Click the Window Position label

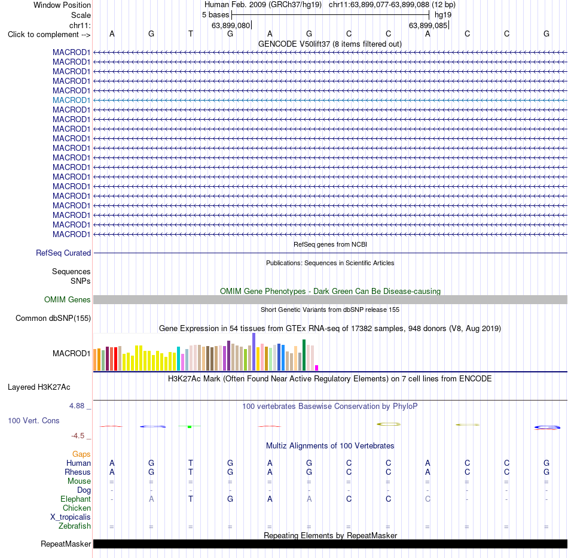62,5
